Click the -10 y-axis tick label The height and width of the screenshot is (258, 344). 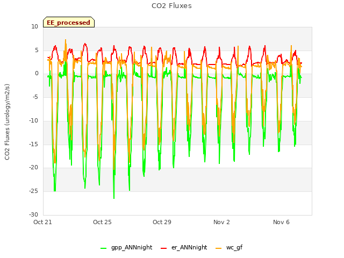click(33, 120)
